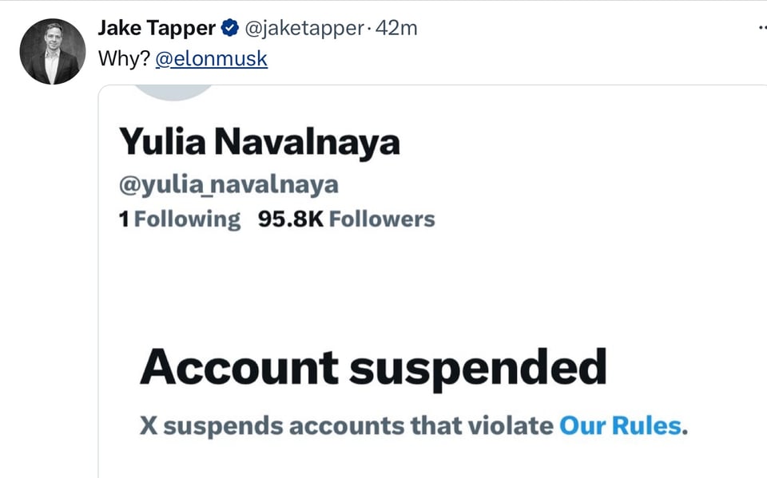The image size is (767, 478).
Task: Click the partial grey avatar placeholder circle
Action: coord(172,90)
